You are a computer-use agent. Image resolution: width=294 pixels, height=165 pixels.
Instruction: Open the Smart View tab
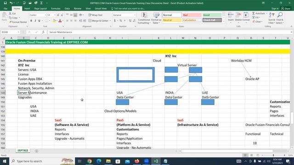click(x=101, y=8)
